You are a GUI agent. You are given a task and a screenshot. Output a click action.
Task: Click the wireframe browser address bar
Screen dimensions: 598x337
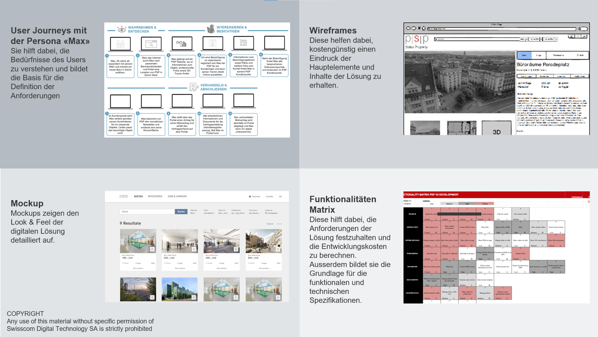502,28
